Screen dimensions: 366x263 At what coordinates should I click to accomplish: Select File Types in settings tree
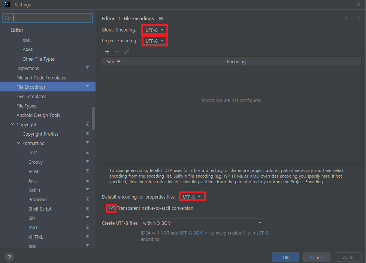point(26,106)
